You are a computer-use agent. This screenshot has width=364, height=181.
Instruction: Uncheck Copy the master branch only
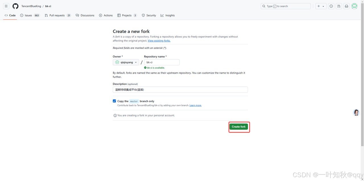pyautogui.click(x=114, y=101)
